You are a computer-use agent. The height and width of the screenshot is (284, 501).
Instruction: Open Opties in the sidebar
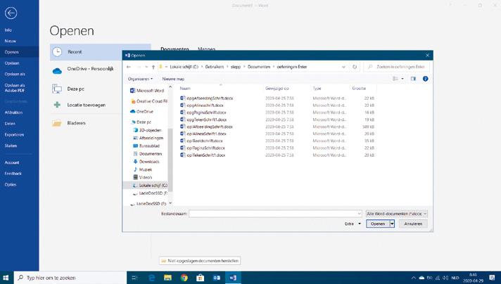tap(11, 184)
